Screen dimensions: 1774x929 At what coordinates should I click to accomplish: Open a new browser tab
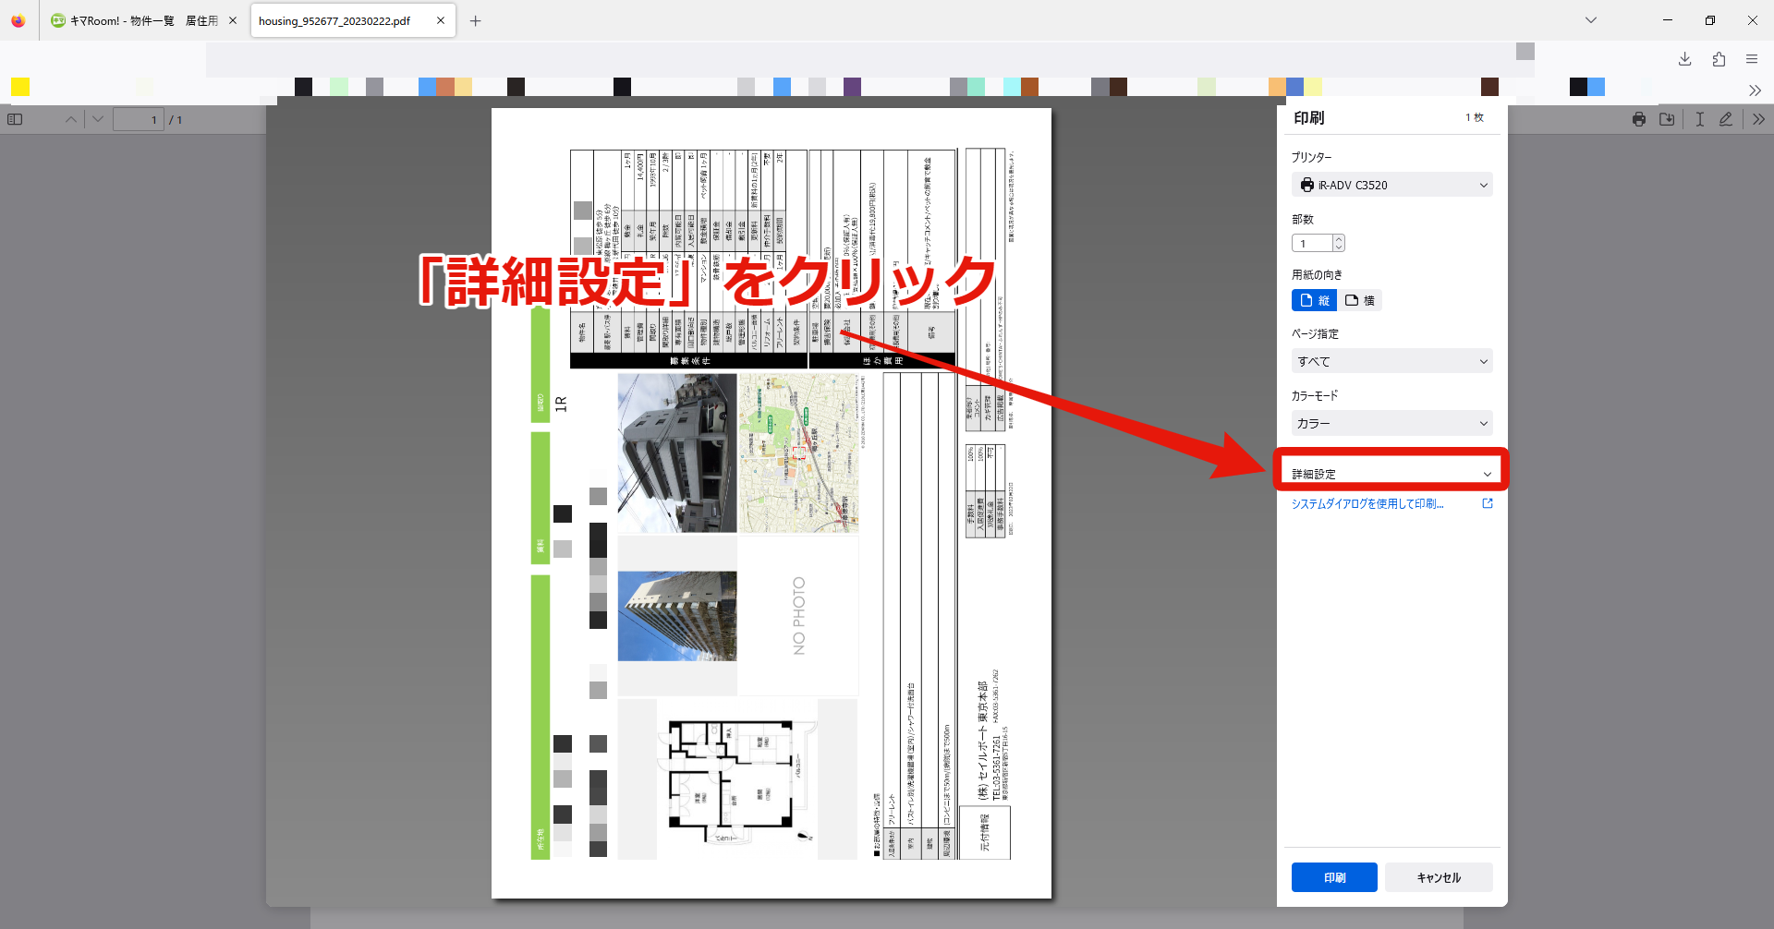click(475, 20)
